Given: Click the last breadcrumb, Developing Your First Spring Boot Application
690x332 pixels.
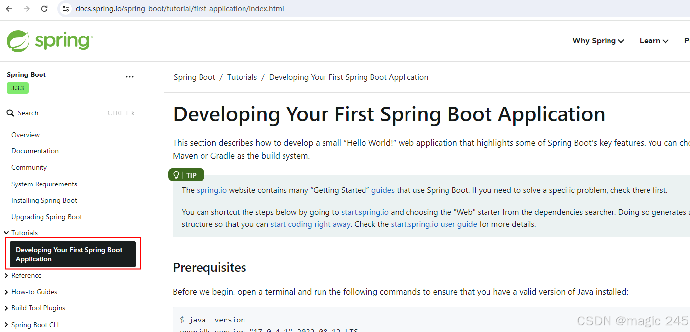Looking at the screenshot, I should point(349,77).
